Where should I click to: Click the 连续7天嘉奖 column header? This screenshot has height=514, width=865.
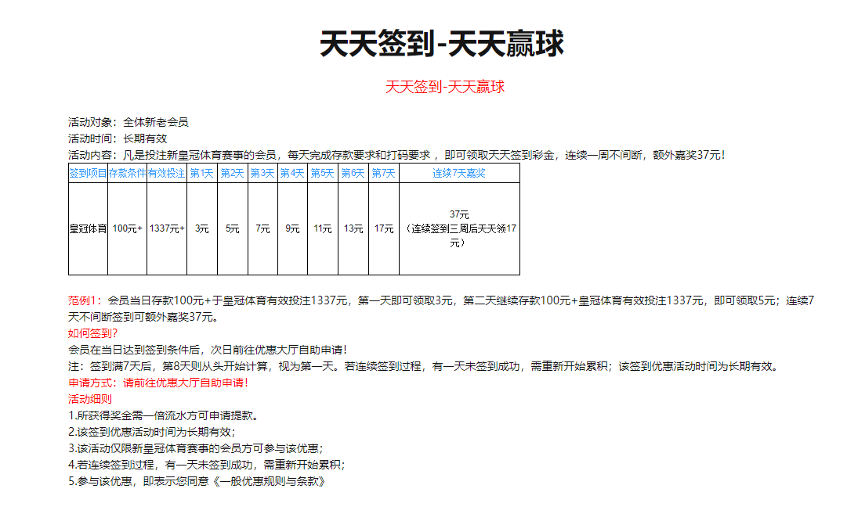click(459, 173)
